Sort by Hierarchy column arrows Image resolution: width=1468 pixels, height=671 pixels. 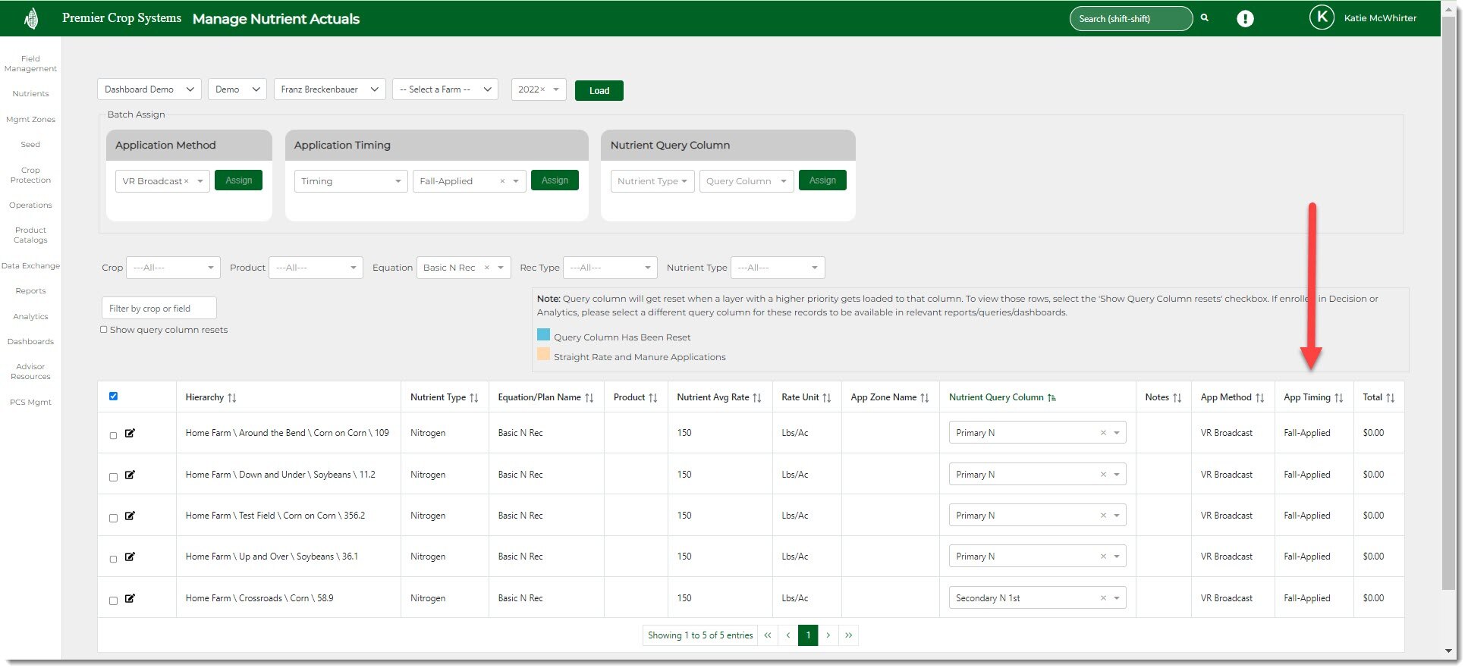click(x=232, y=398)
